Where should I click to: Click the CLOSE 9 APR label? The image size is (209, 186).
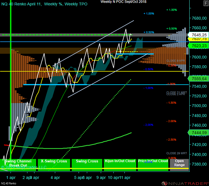(x=176, y=61)
